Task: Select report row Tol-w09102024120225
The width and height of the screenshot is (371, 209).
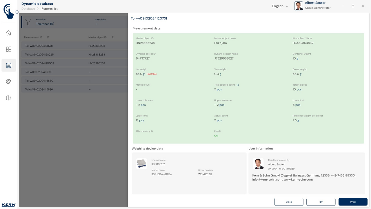Action: 39,55
